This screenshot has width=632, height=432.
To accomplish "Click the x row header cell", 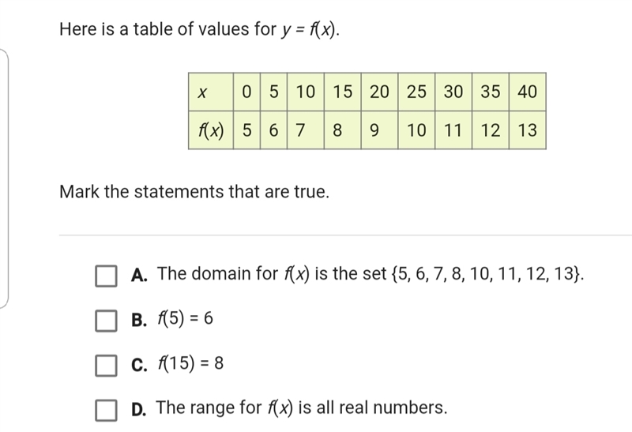I will 211,92.
